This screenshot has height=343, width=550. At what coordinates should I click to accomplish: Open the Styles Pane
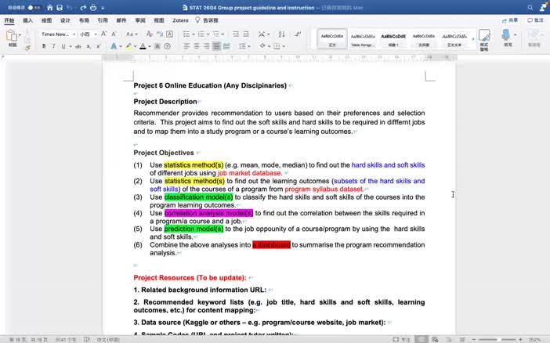(484, 40)
